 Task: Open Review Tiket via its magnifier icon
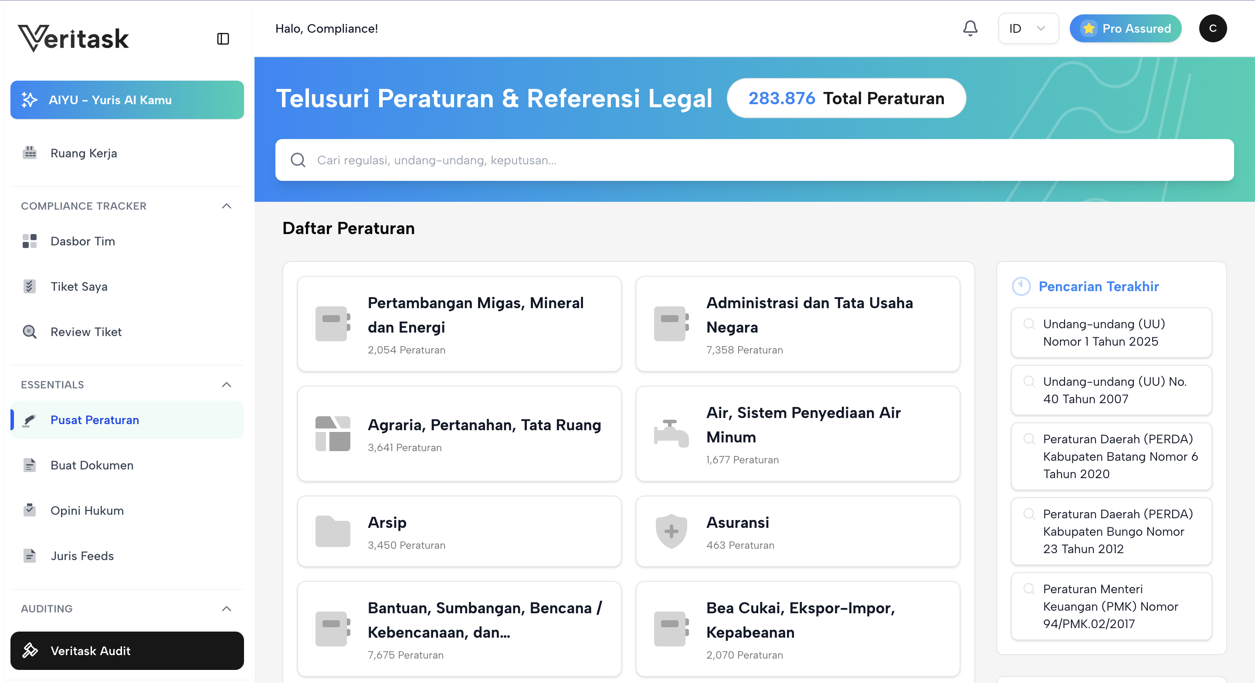click(x=29, y=332)
